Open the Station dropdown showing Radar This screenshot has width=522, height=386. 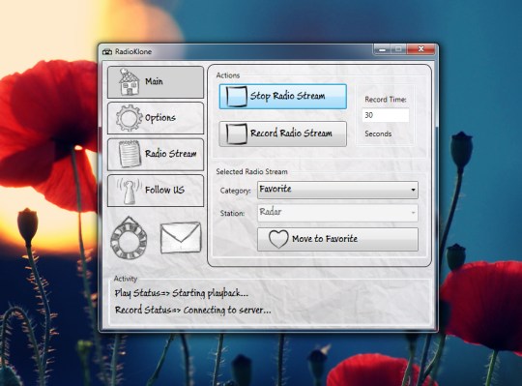(337, 213)
